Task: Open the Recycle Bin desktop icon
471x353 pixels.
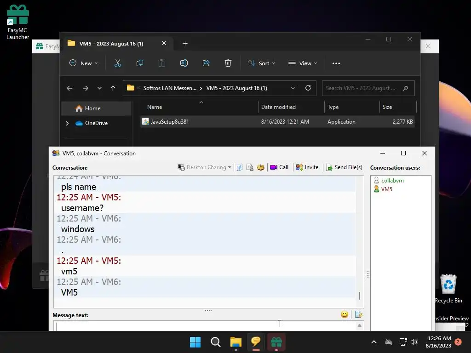Action: [x=448, y=289]
